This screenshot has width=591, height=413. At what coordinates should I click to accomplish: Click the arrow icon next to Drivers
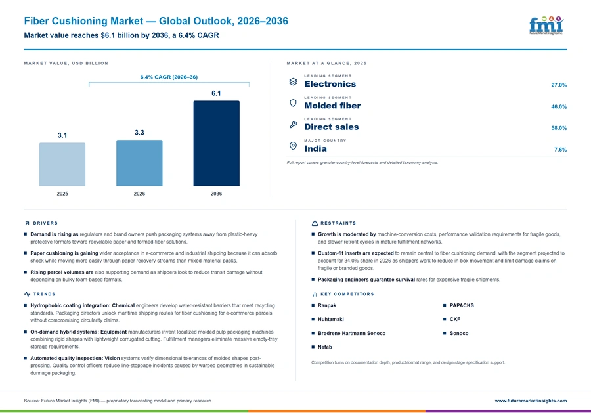[27, 223]
